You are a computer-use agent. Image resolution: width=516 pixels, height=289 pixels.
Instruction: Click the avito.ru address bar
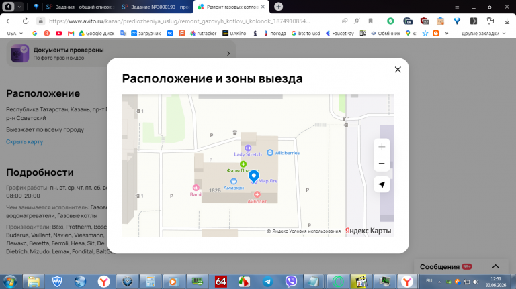[179, 21]
